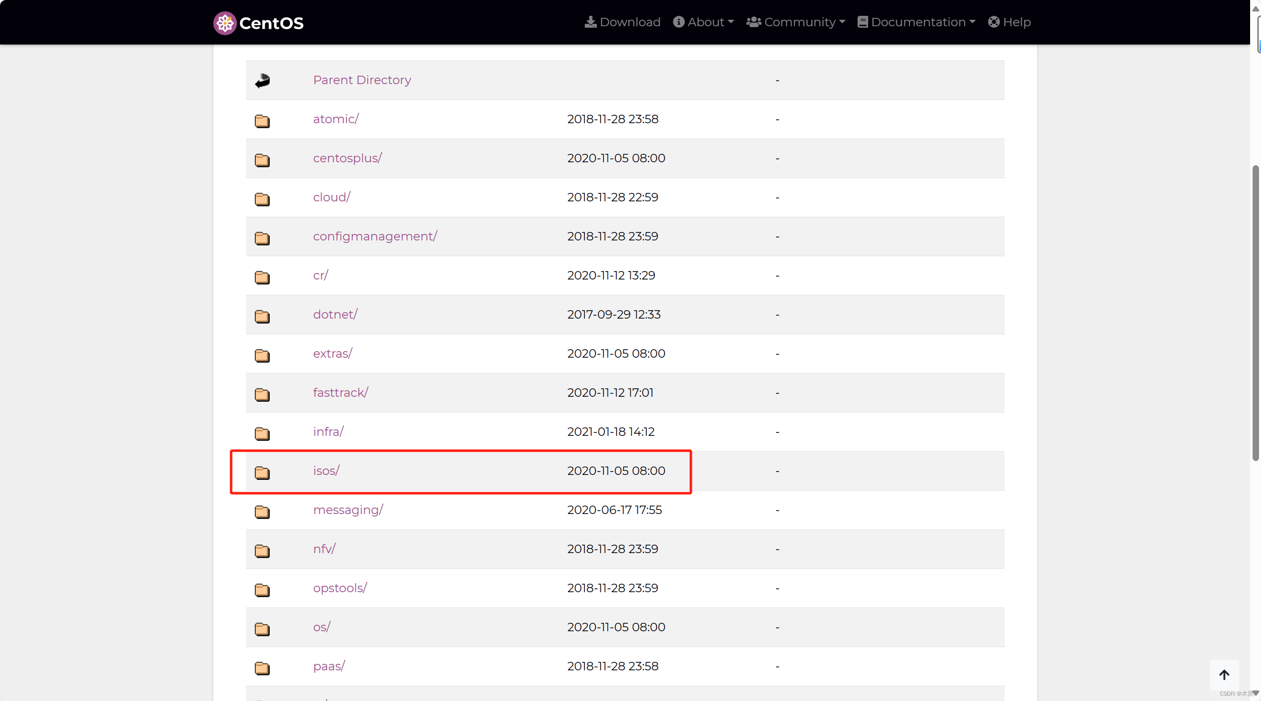Open the fasttrack/ directory link
This screenshot has height=701, width=1261.
tap(340, 392)
